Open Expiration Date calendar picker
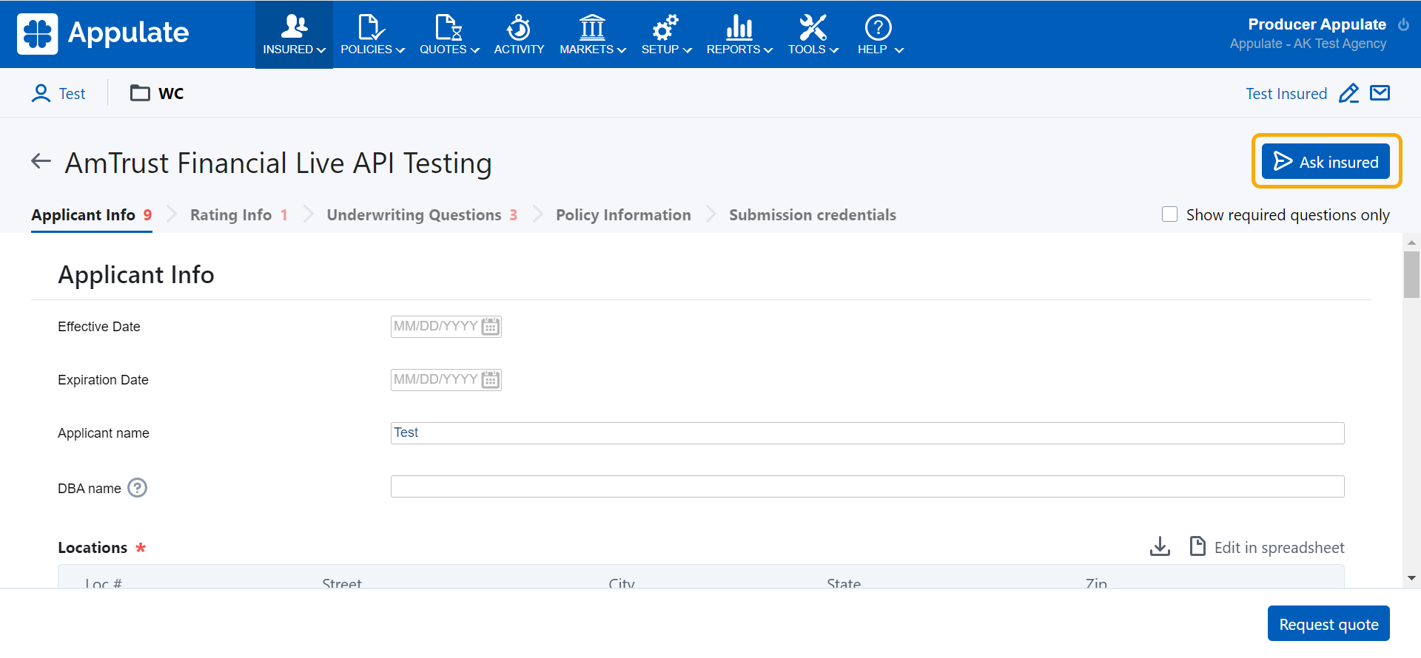Screen dimensions: 1421x658 490,380
